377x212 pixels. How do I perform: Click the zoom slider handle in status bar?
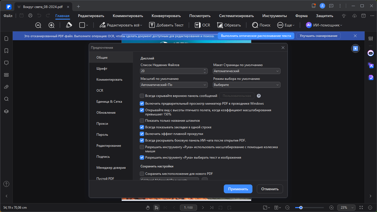click(x=301, y=208)
